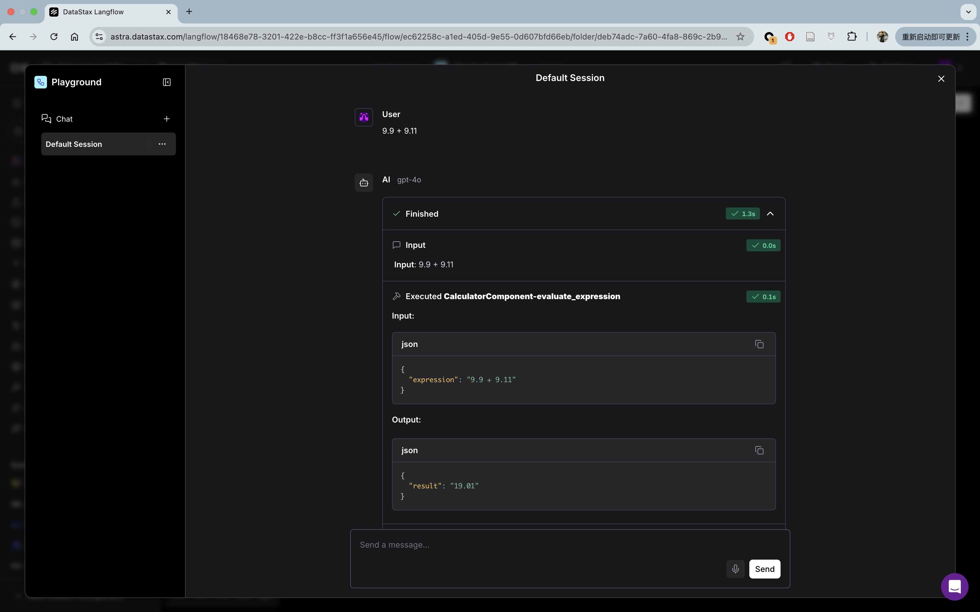Collapse the Playground sidebar panel
Viewport: 980px width, 612px height.
(166, 82)
